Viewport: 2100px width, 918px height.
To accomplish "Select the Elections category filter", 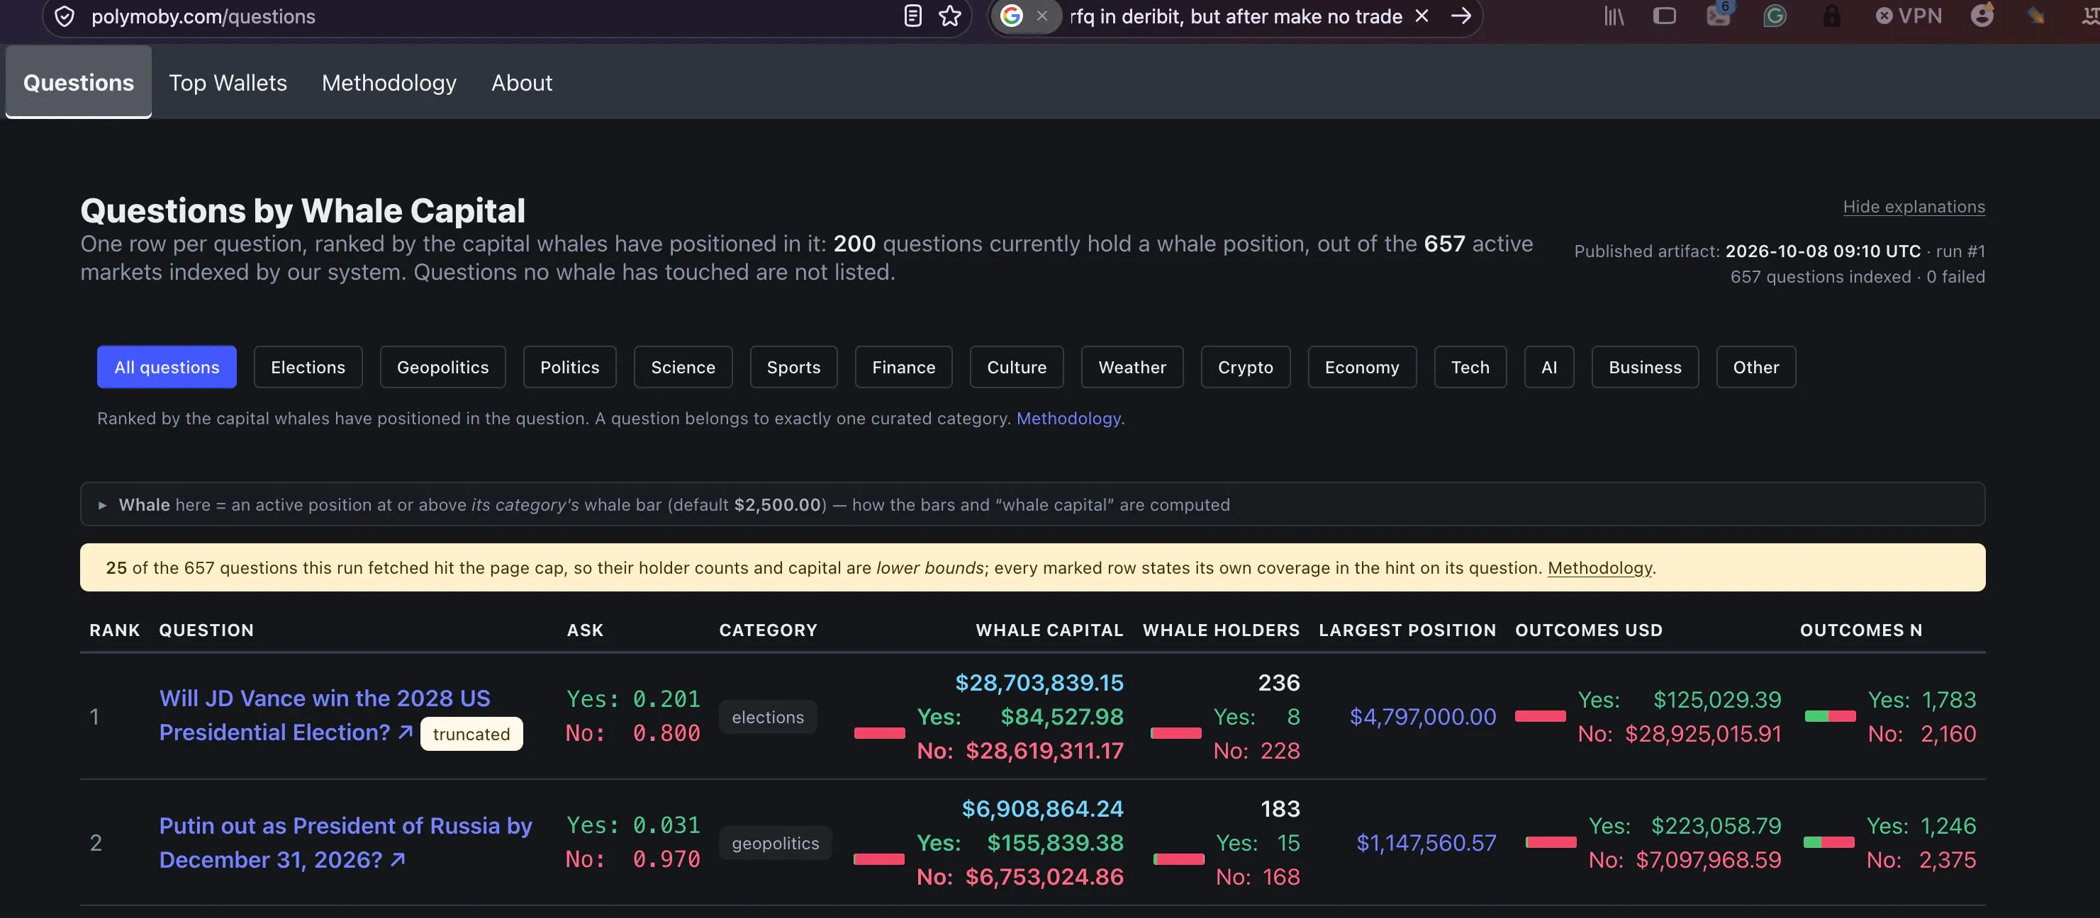I will [x=308, y=368].
